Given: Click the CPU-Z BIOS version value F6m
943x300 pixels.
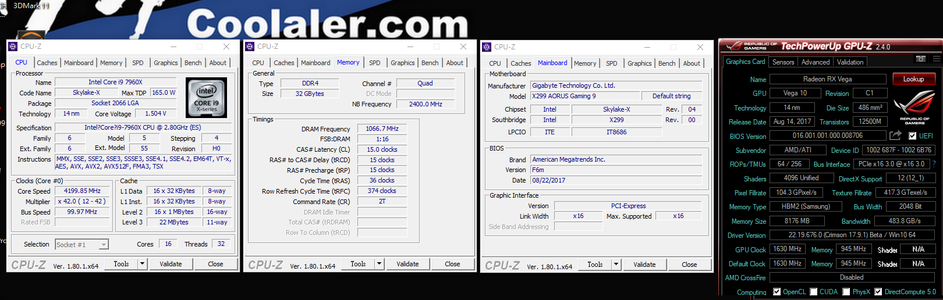Looking at the screenshot, I should pyautogui.click(x=616, y=170).
